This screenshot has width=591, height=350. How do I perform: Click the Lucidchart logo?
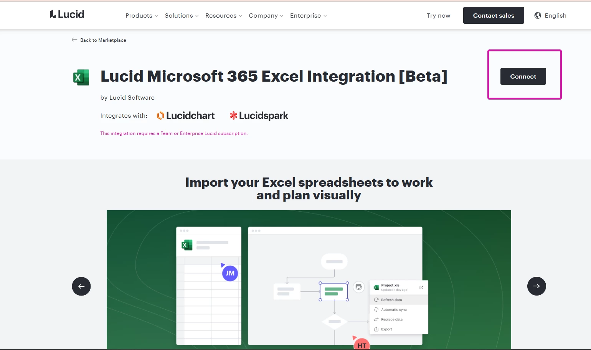186,116
